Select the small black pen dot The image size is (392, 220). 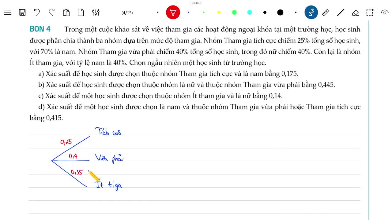pos(158,13)
